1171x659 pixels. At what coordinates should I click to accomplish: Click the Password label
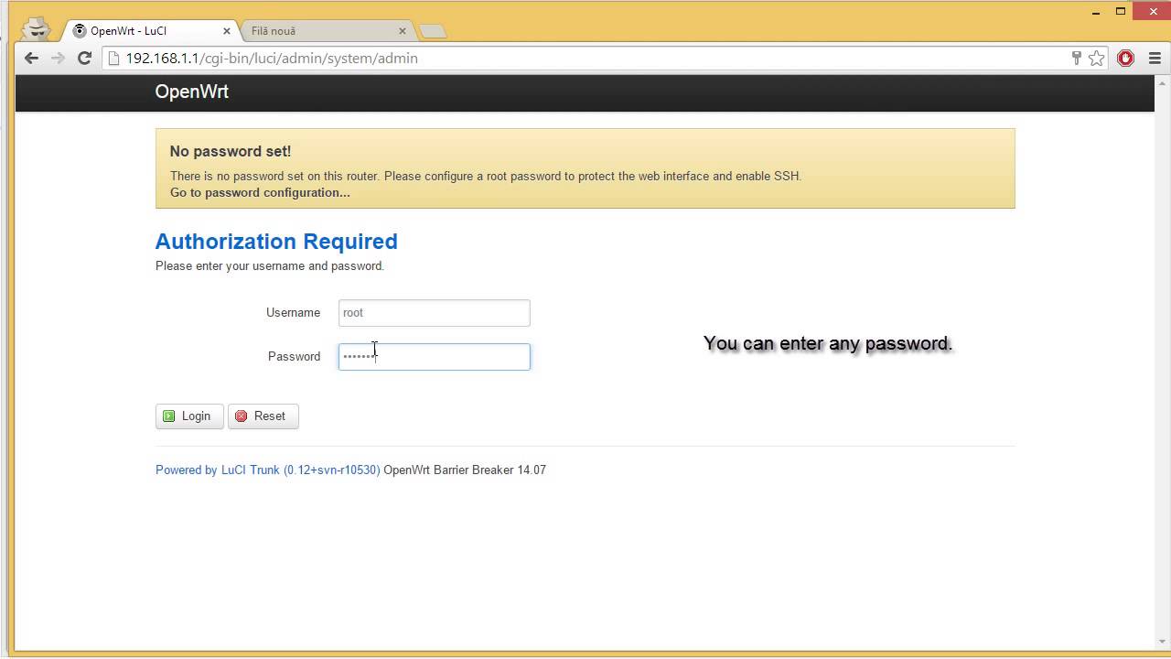(x=294, y=356)
